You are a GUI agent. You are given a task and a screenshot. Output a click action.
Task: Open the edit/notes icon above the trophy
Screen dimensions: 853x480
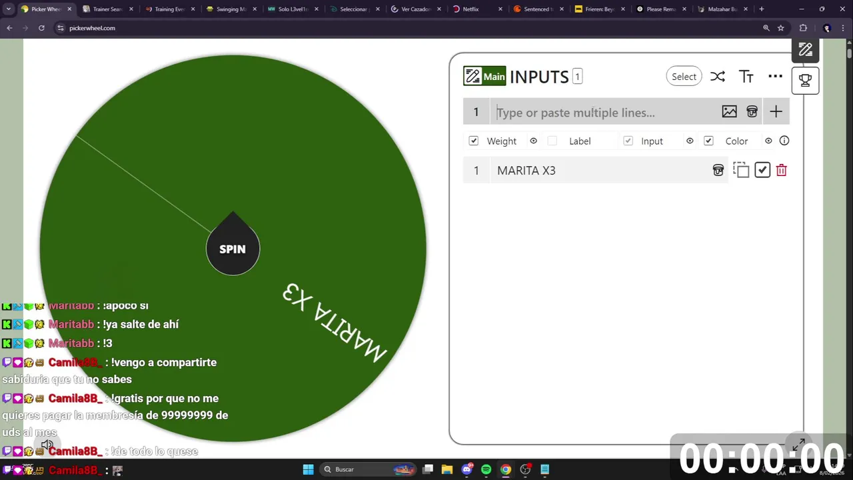pyautogui.click(x=805, y=50)
